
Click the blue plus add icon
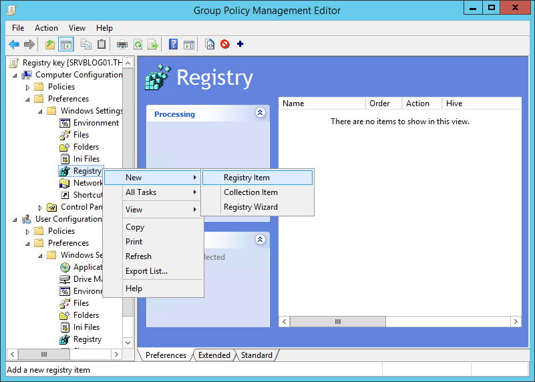coord(240,45)
